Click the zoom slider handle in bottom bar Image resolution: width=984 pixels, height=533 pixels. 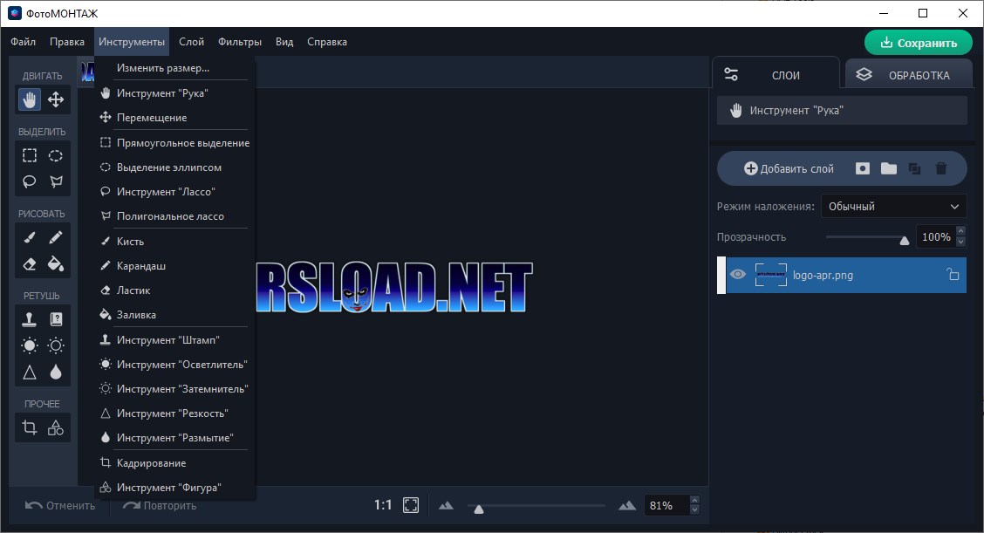479,509
